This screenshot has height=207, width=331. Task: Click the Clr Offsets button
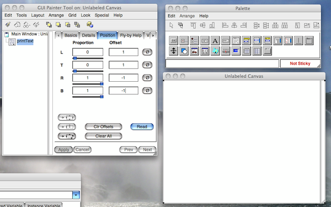point(104,127)
